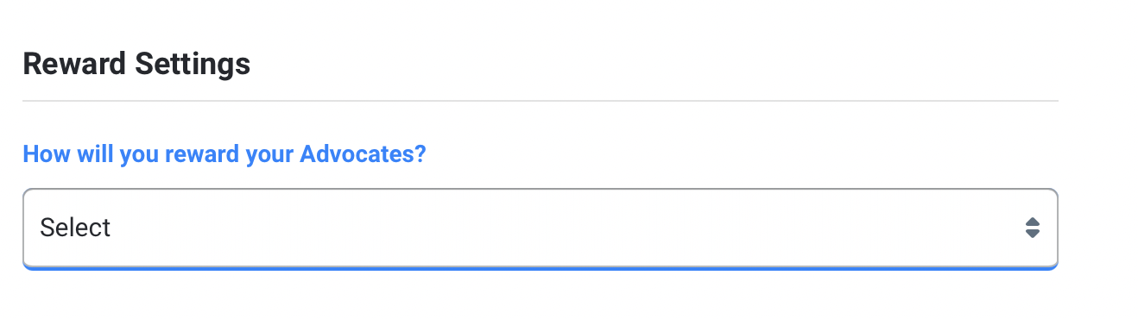Choose a reward by opening the Select menu

(x=540, y=228)
